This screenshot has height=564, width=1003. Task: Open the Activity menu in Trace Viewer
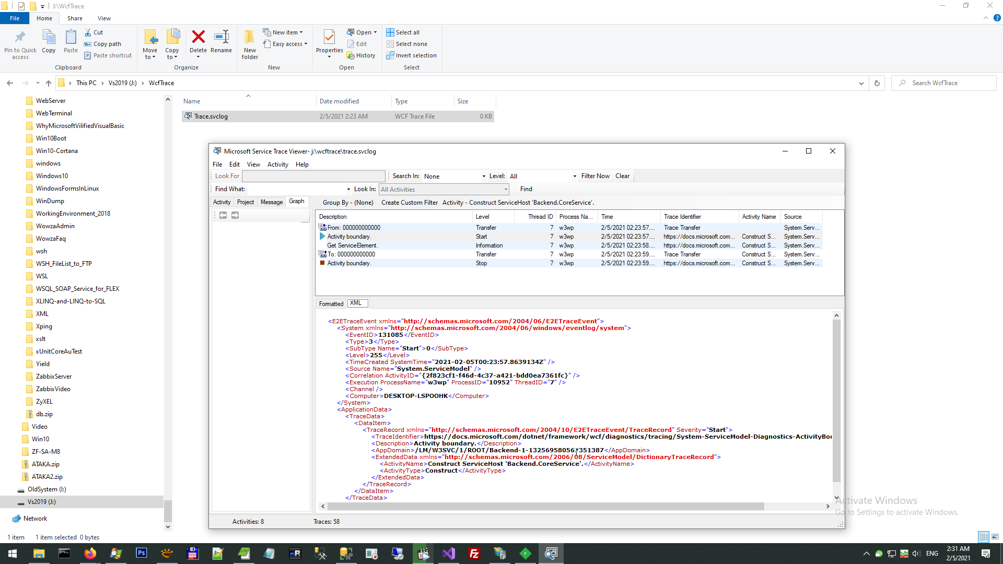point(277,164)
